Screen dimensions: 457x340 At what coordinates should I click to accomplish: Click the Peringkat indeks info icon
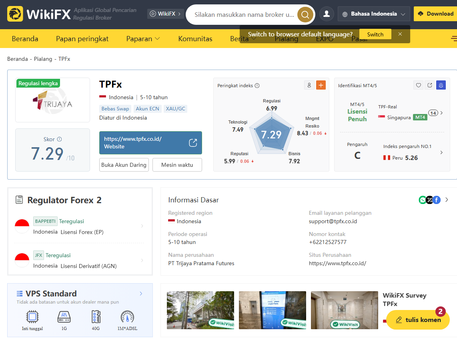tap(257, 85)
